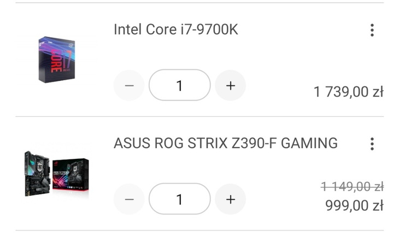Image resolution: width=399 pixels, height=249 pixels.
Task: Click the Intel Core i7-9700K quantity field
Action: [179, 86]
